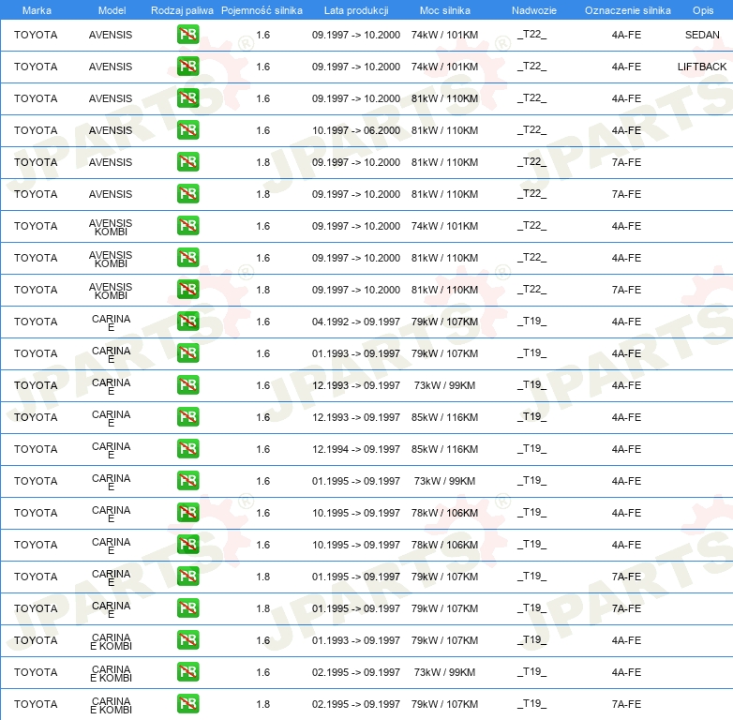Select TOYOTA in the Avensis LIFTBACK row
The width and height of the screenshot is (733, 720).
pyautogui.click(x=36, y=67)
